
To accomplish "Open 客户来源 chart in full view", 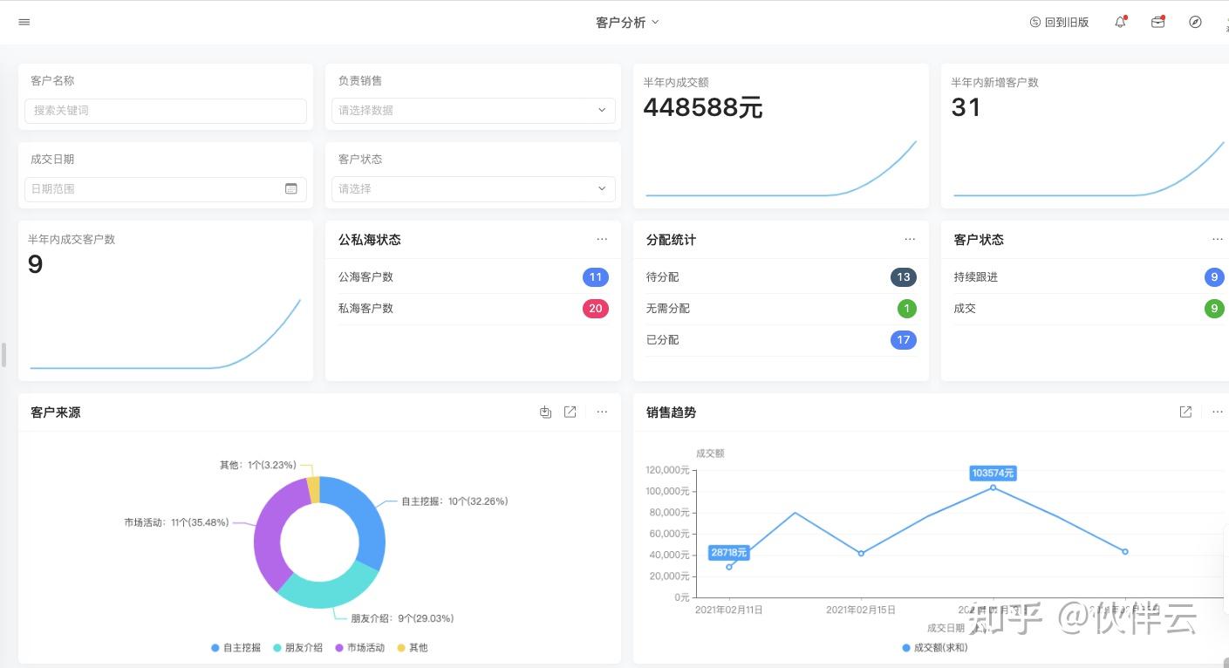I will pyautogui.click(x=570, y=412).
